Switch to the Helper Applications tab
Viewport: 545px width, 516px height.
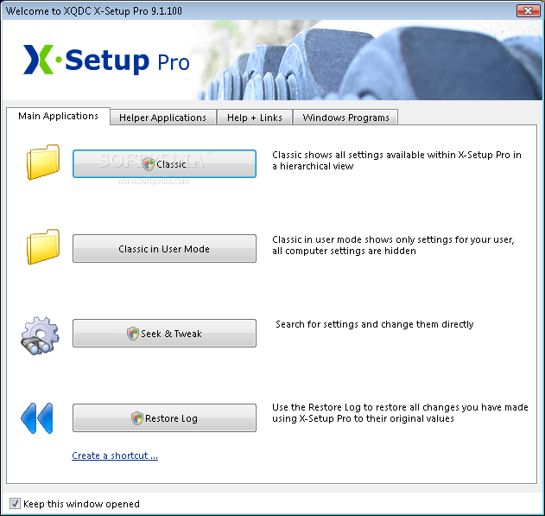pyautogui.click(x=162, y=118)
